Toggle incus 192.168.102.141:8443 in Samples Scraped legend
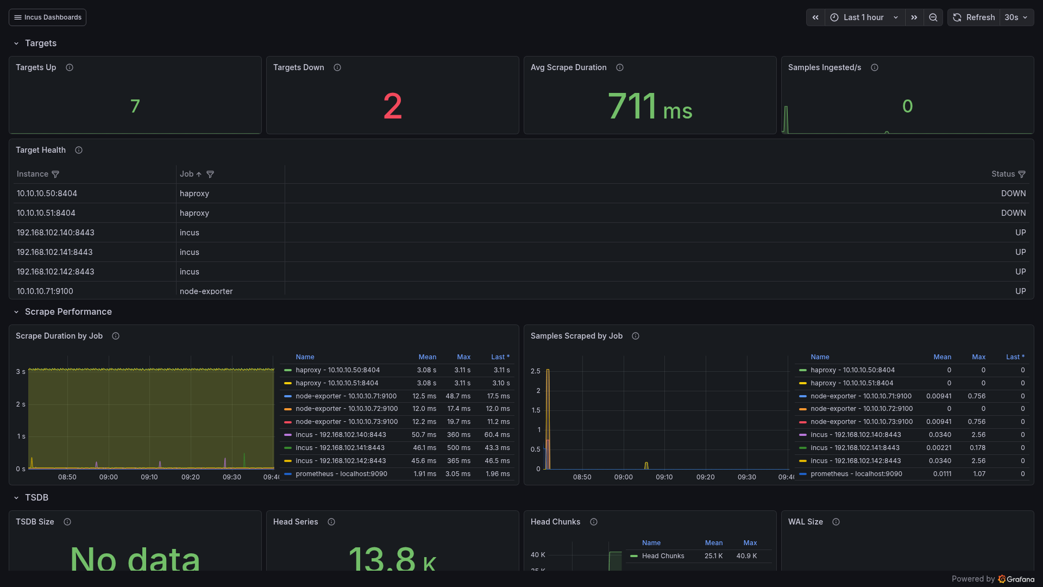Viewport: 1043px width, 587px height. (855, 448)
